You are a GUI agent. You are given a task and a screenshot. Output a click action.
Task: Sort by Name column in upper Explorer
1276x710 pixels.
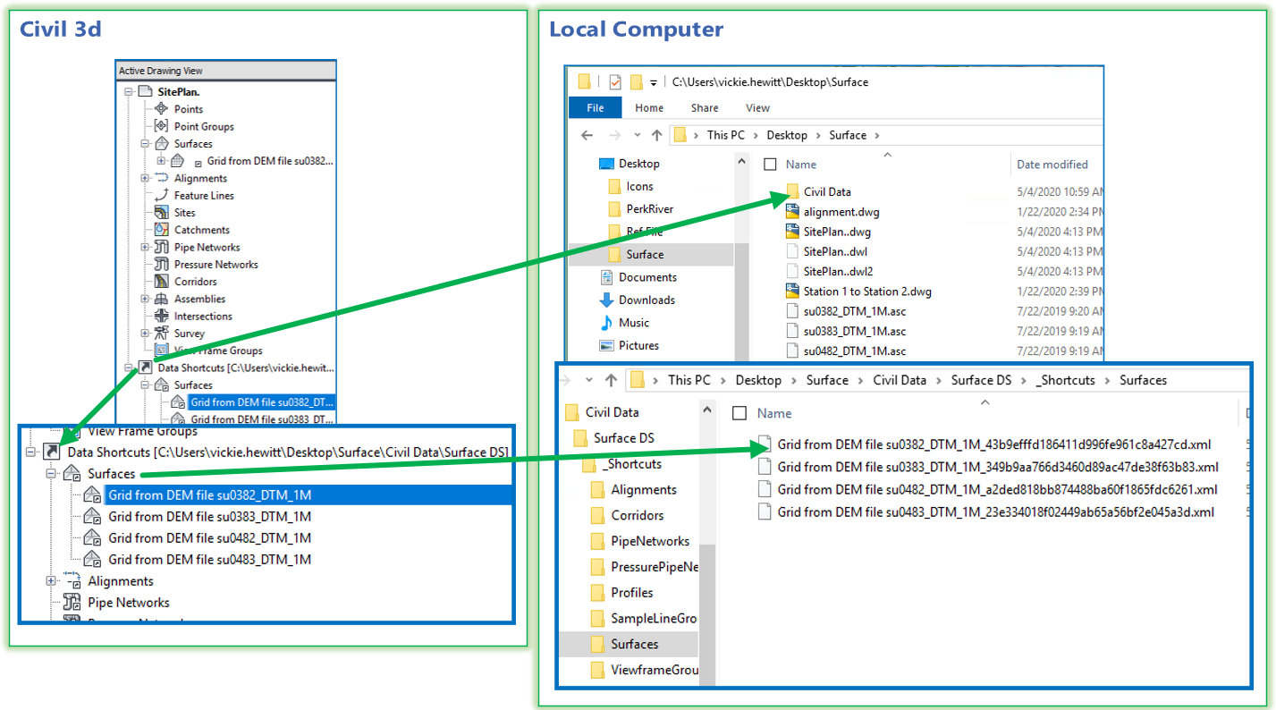point(801,165)
